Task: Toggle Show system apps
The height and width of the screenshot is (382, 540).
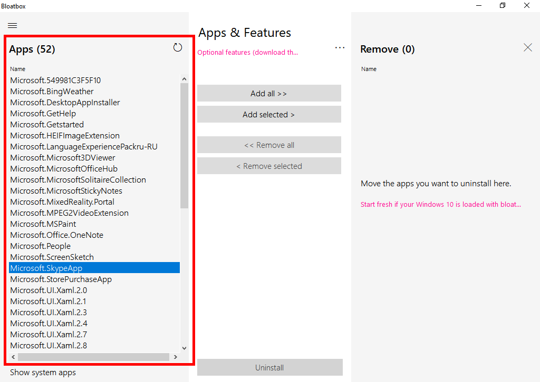Action: [x=43, y=373]
